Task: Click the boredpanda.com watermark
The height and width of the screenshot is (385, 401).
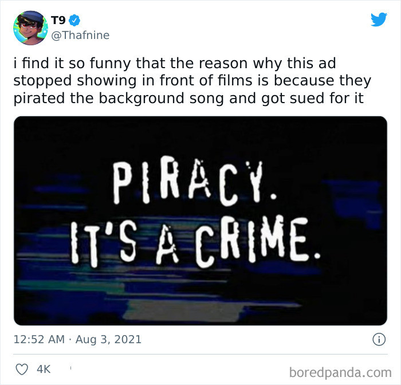Action: click(340, 372)
